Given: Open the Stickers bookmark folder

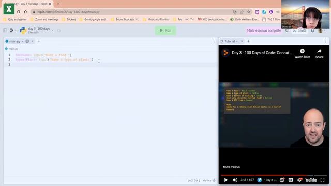Looking at the screenshot, I should [x=69, y=19].
